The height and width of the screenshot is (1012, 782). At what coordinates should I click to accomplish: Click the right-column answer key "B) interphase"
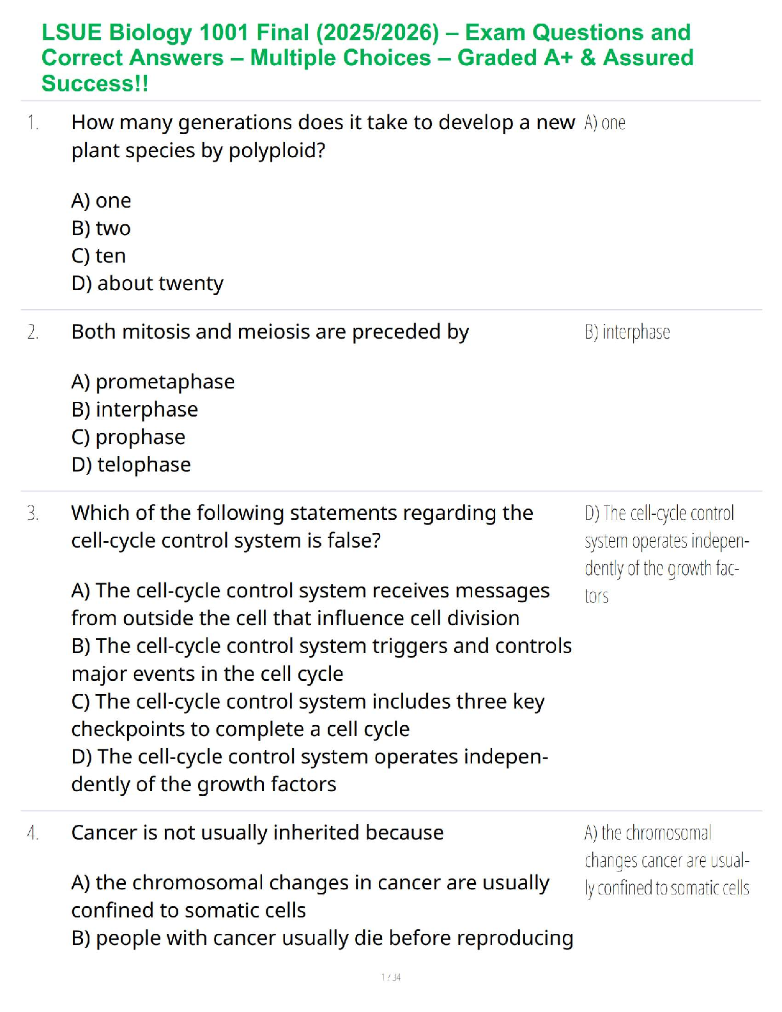point(627,332)
